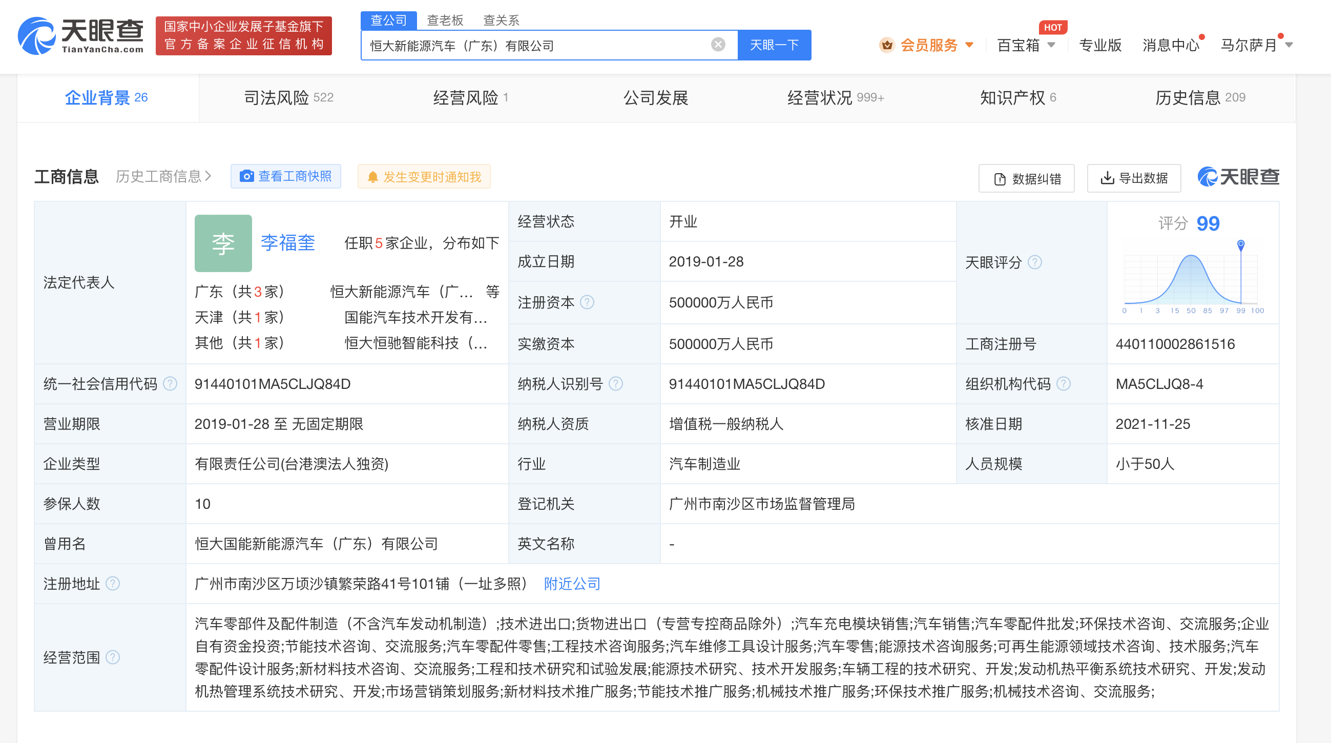Click the green 李 avatar thumbnail

tap(223, 243)
